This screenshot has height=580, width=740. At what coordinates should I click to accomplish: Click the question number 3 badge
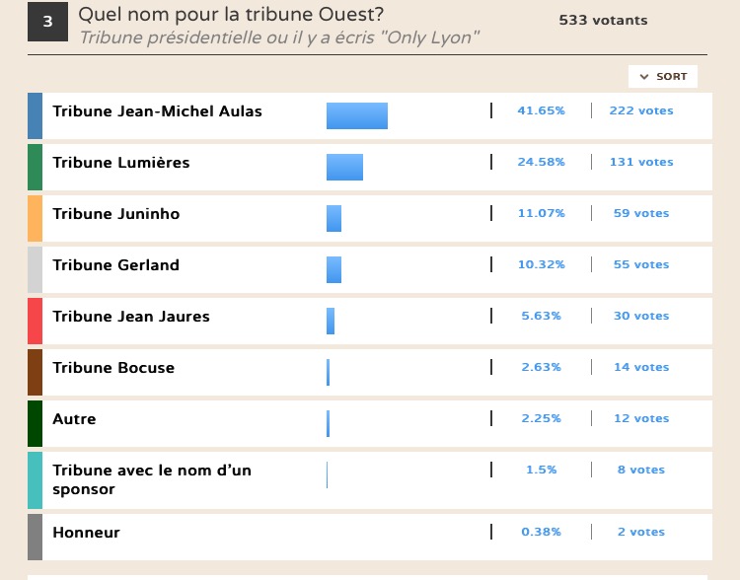click(x=47, y=22)
